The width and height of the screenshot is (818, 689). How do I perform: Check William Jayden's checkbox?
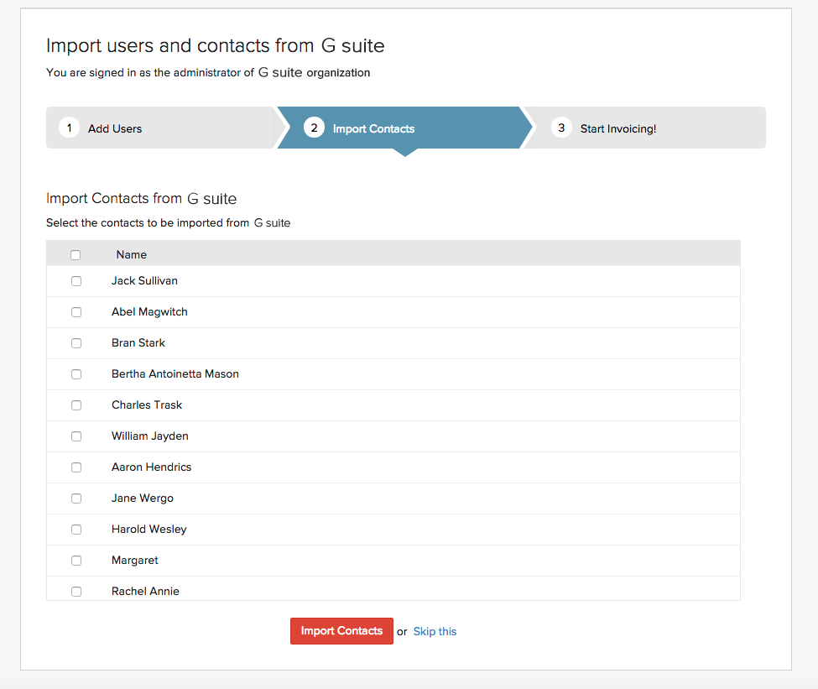click(x=76, y=436)
